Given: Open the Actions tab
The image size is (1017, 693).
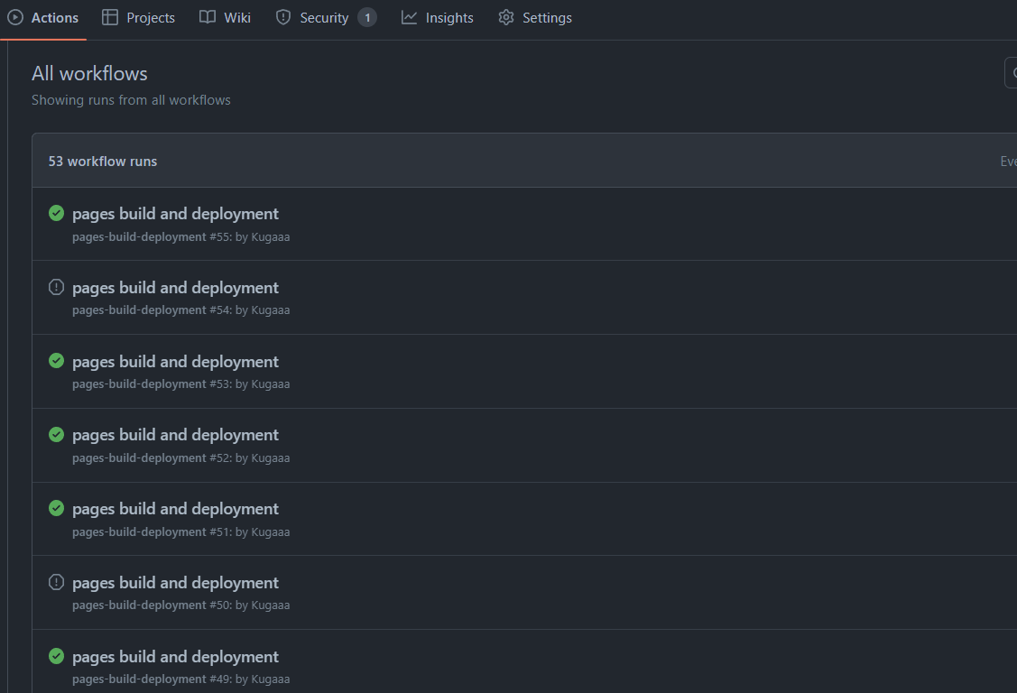Looking at the screenshot, I should pos(42,17).
